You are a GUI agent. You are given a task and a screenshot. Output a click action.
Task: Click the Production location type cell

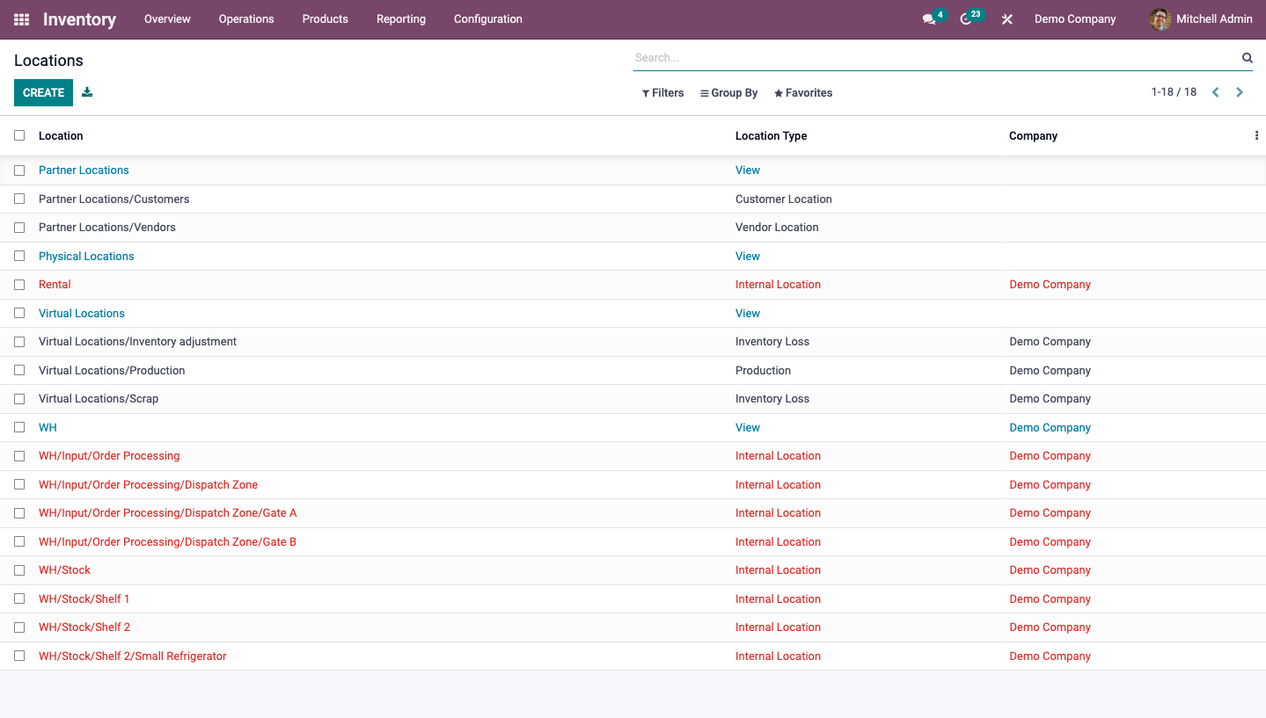coord(763,370)
